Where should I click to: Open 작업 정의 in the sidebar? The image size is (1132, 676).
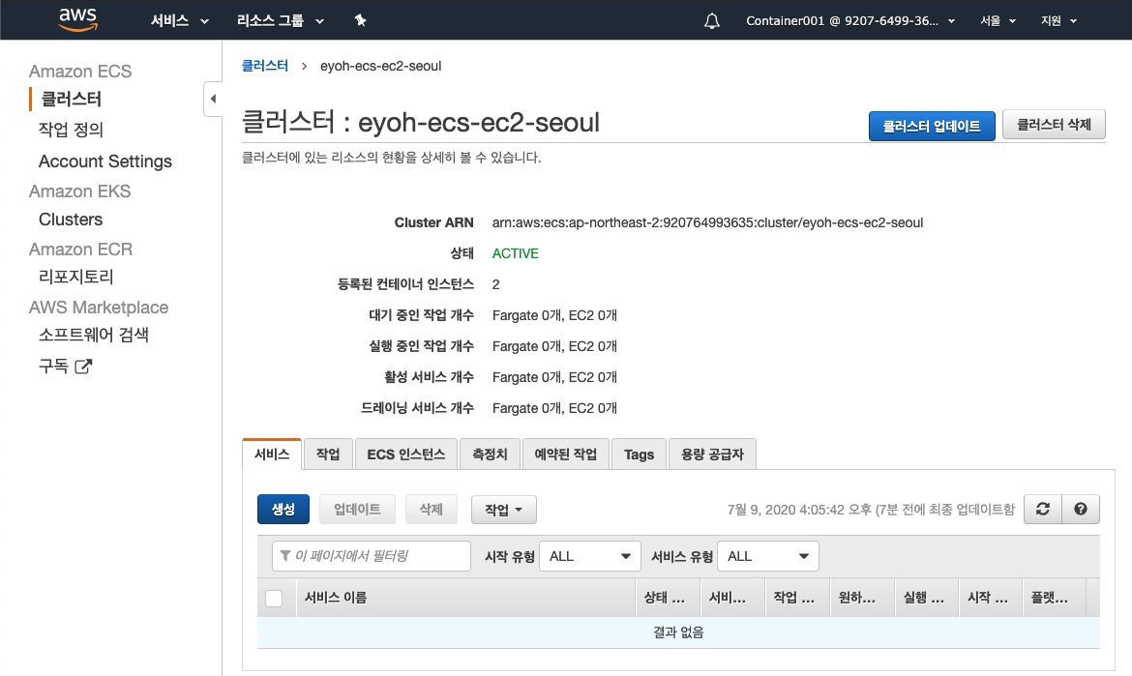71,130
